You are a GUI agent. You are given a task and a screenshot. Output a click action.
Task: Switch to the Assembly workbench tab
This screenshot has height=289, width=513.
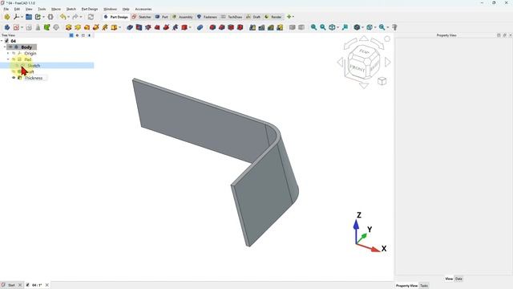pos(183,17)
